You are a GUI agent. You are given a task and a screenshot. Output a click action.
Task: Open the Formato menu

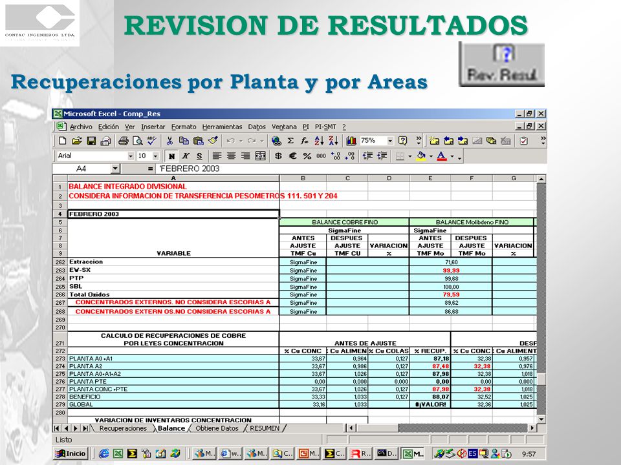coord(184,127)
